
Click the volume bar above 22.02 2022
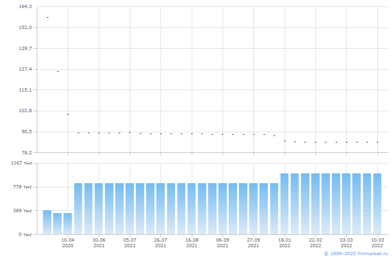point(315,204)
